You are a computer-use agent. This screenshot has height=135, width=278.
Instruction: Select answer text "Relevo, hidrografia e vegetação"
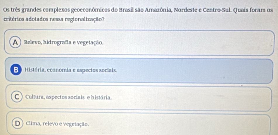(64, 42)
